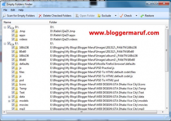Click the Icons folder icon

(x=16, y=84)
